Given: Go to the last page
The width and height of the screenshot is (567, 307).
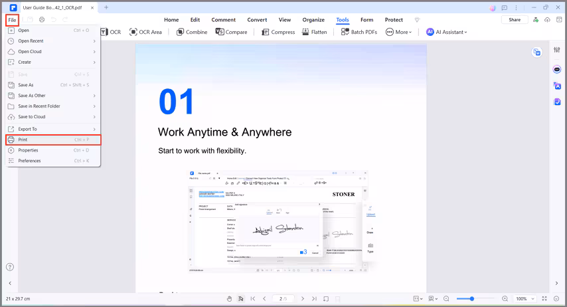Looking at the screenshot, I should point(314,298).
